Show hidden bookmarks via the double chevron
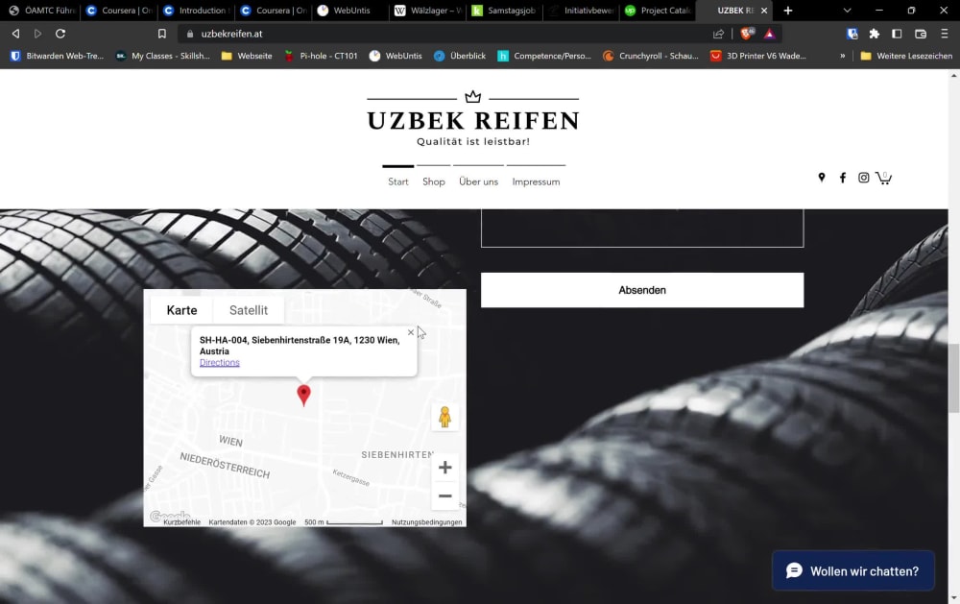This screenshot has width=960, height=604. coord(843,56)
